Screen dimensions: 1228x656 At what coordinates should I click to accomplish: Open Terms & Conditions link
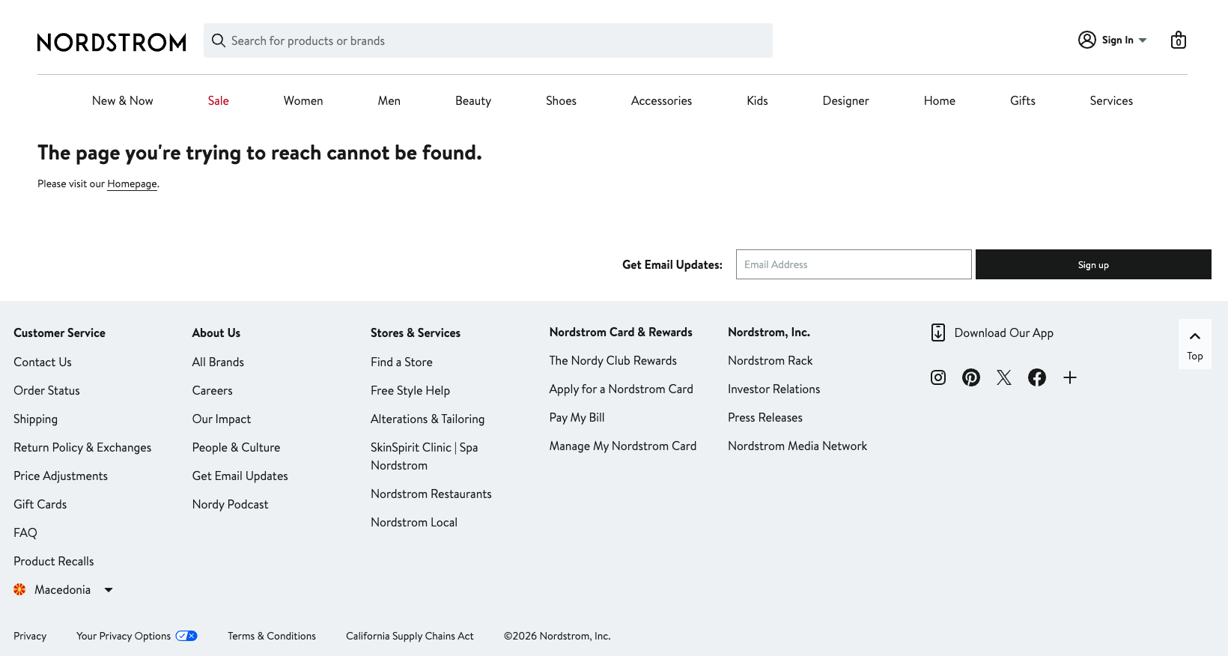[x=272, y=636]
